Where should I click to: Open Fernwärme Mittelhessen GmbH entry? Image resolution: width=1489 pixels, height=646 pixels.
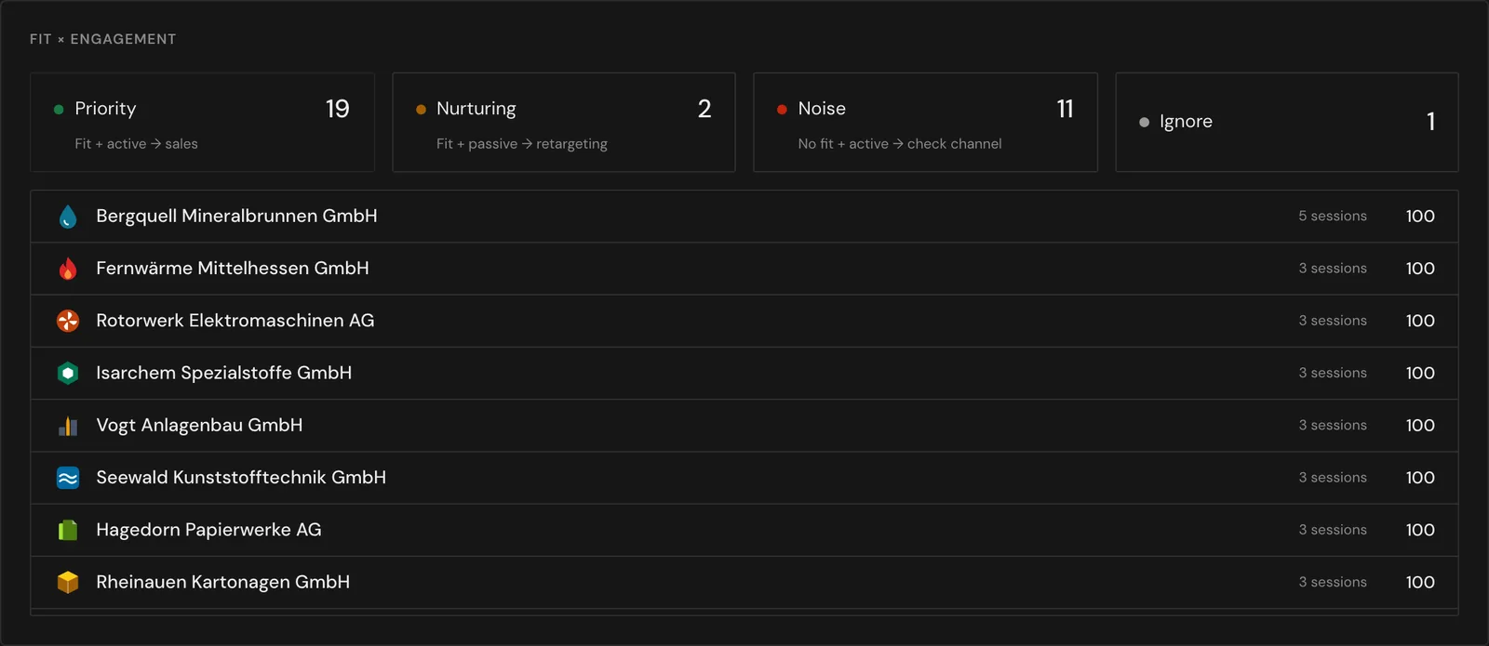click(x=744, y=269)
